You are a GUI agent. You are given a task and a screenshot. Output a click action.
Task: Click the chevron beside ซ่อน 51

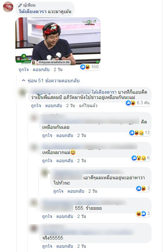coord(24,80)
